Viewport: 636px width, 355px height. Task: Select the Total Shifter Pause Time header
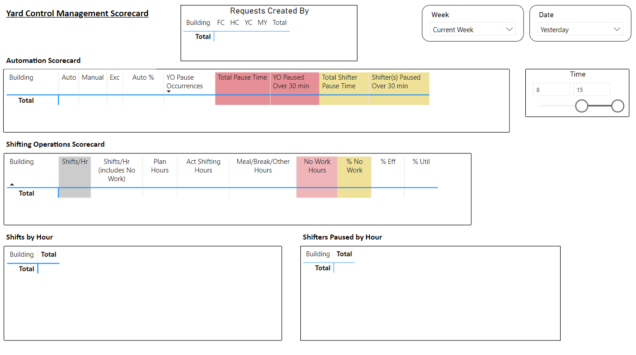(340, 82)
